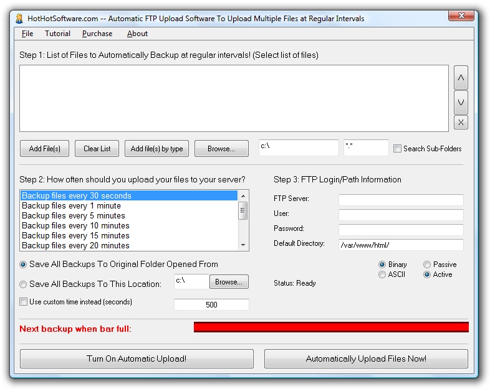
Task: Click the Browse button next to file type path
Action: [221, 149]
